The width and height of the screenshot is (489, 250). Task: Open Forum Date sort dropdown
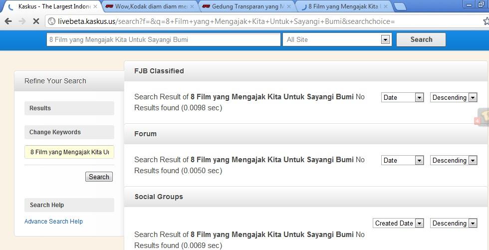tap(402, 161)
